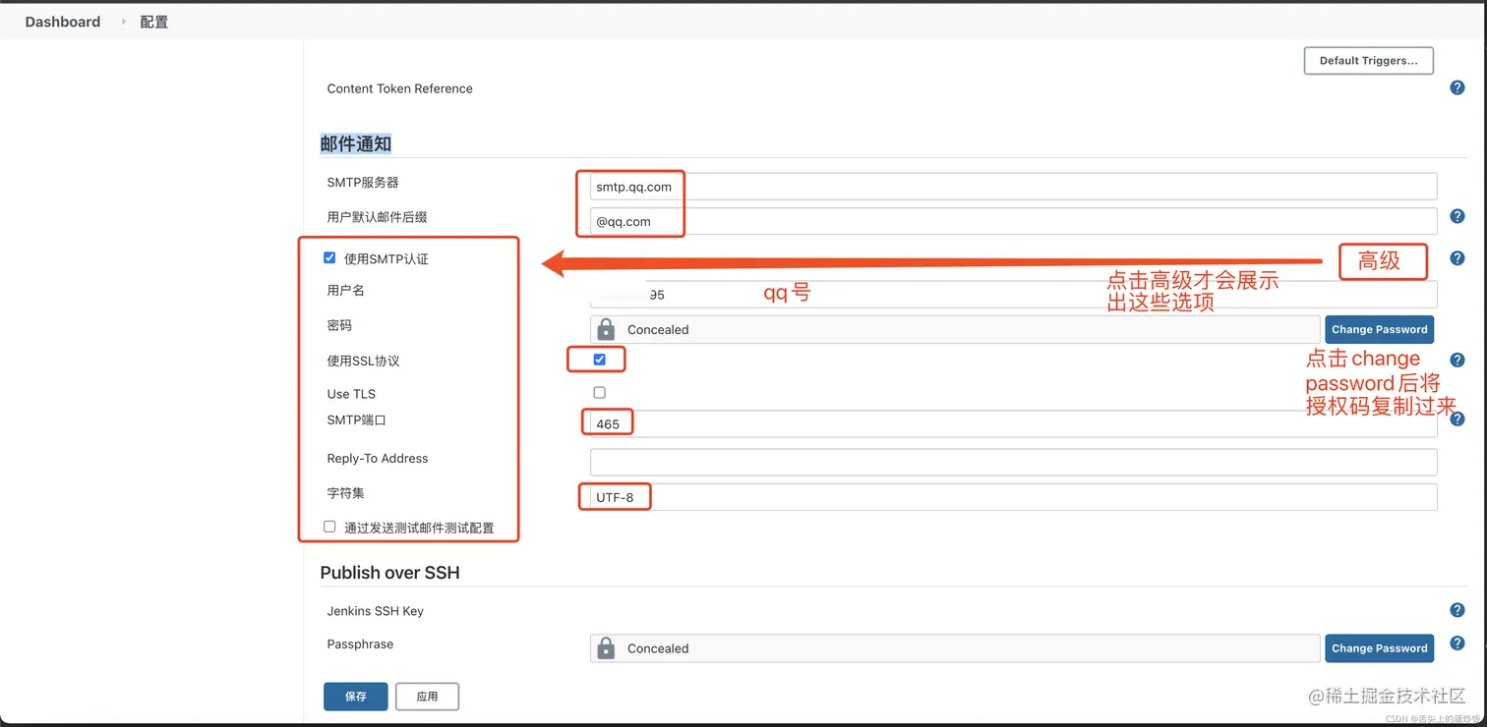Click the 用户默认邮件后缀 label

pos(377,217)
